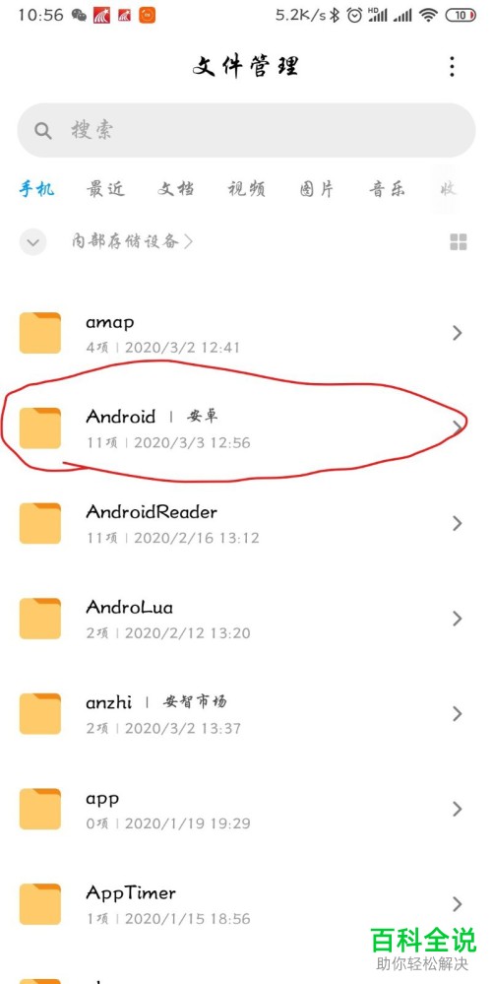
Task: Open the amap folder icon
Action: tap(40, 333)
